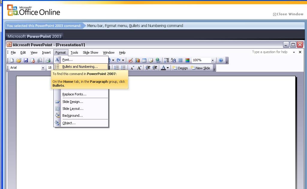Insert a chart using the chart icon

click(x=137, y=60)
